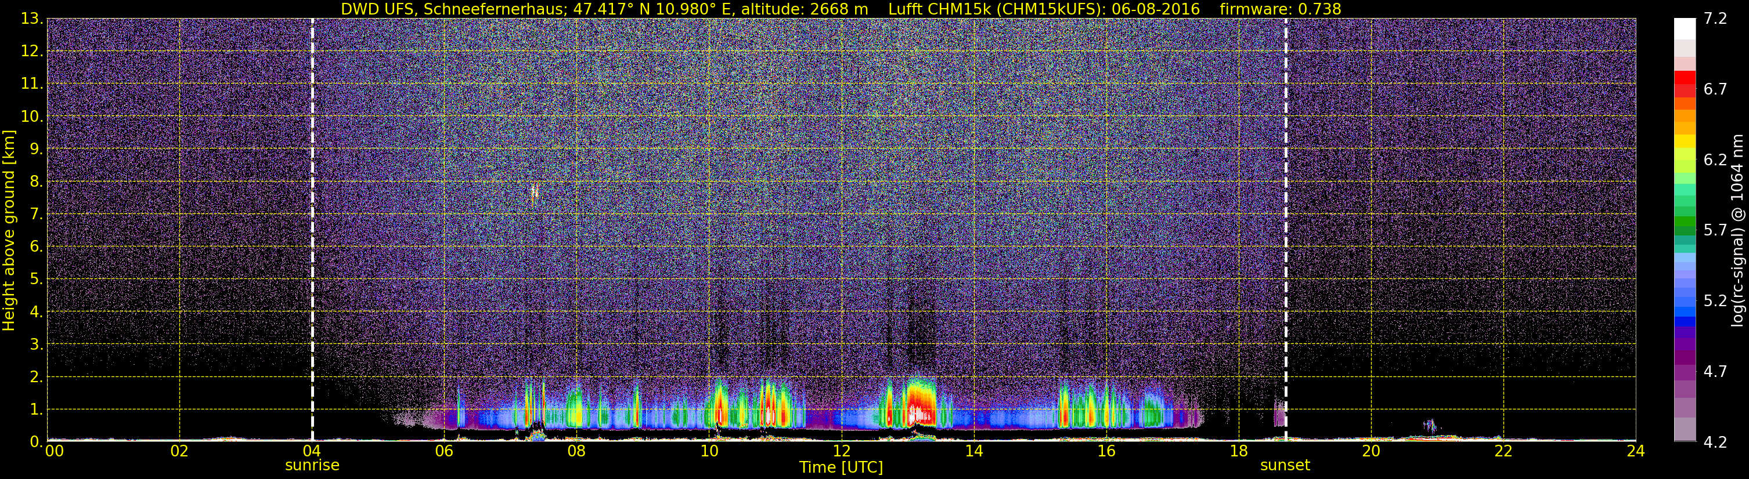Click the '00' tick on the time axis
Image resolution: width=1749 pixels, height=479 pixels.
pos(53,451)
